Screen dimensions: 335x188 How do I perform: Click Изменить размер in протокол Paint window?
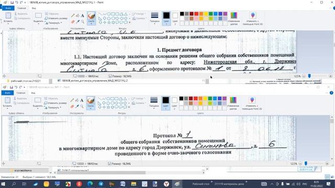tap(55, 103)
